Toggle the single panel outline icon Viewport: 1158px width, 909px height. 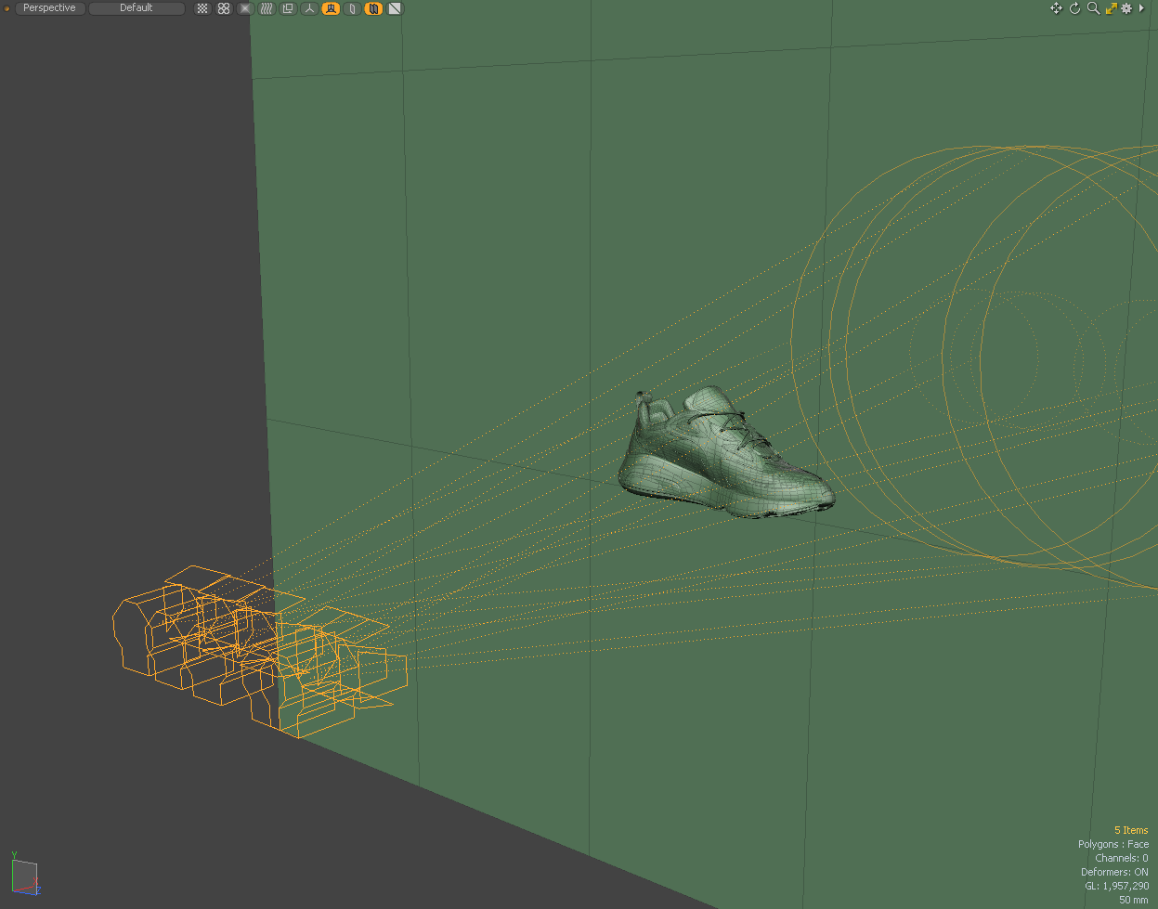[352, 8]
